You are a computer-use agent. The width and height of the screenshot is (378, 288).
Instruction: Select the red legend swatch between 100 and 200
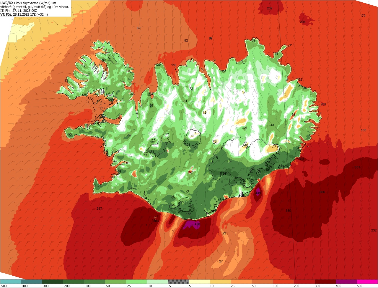283,282
